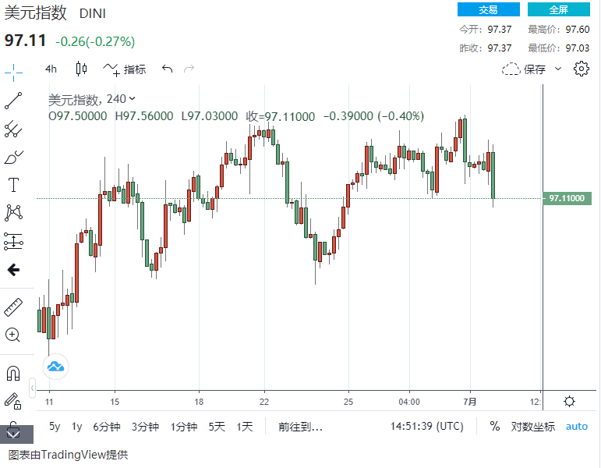Click the back arrow icon in sidebar
The width and height of the screenshot is (601, 468).
pyautogui.click(x=13, y=270)
